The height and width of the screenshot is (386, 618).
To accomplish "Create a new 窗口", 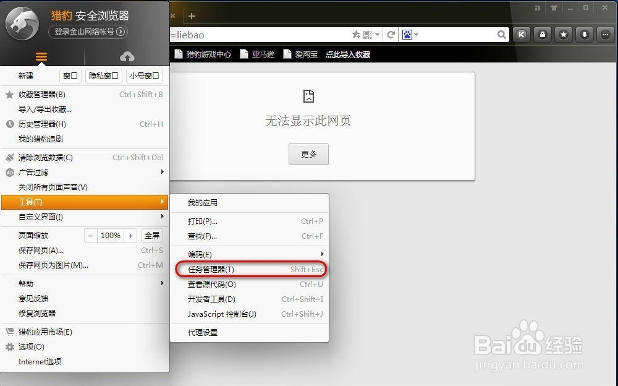I will pyautogui.click(x=69, y=75).
